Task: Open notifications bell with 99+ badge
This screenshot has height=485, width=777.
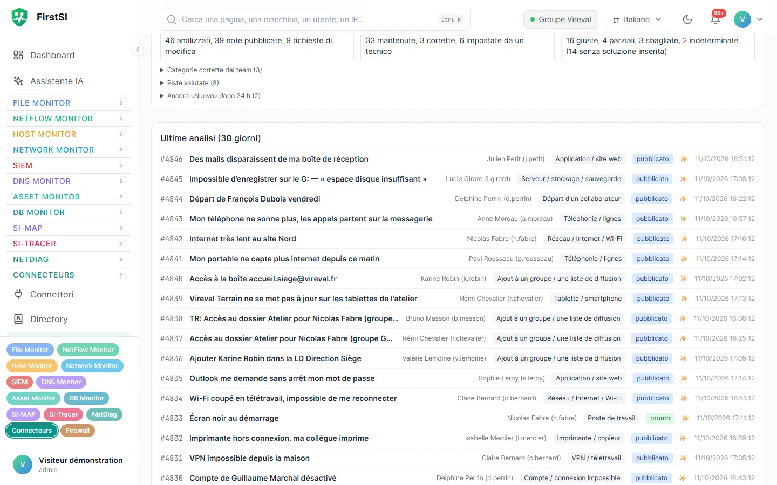Action: (715, 19)
